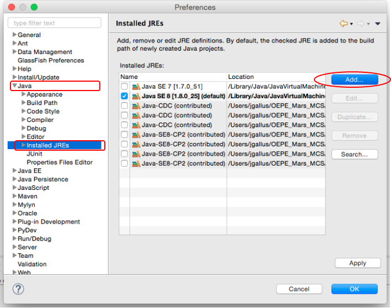Click the Java SE 7 location path cell

276,87
